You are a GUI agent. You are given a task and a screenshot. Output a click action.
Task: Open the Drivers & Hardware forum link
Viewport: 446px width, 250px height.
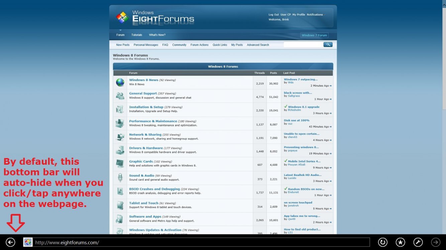click(x=146, y=148)
